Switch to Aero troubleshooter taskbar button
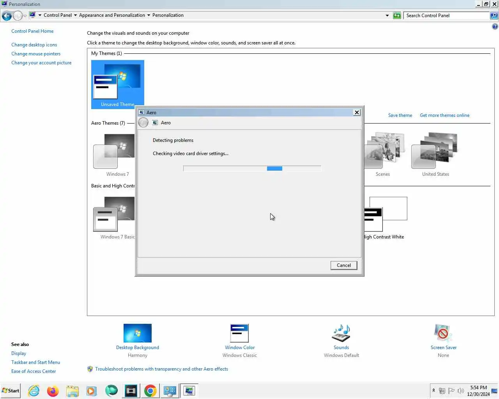The image size is (499, 399). 189,391
